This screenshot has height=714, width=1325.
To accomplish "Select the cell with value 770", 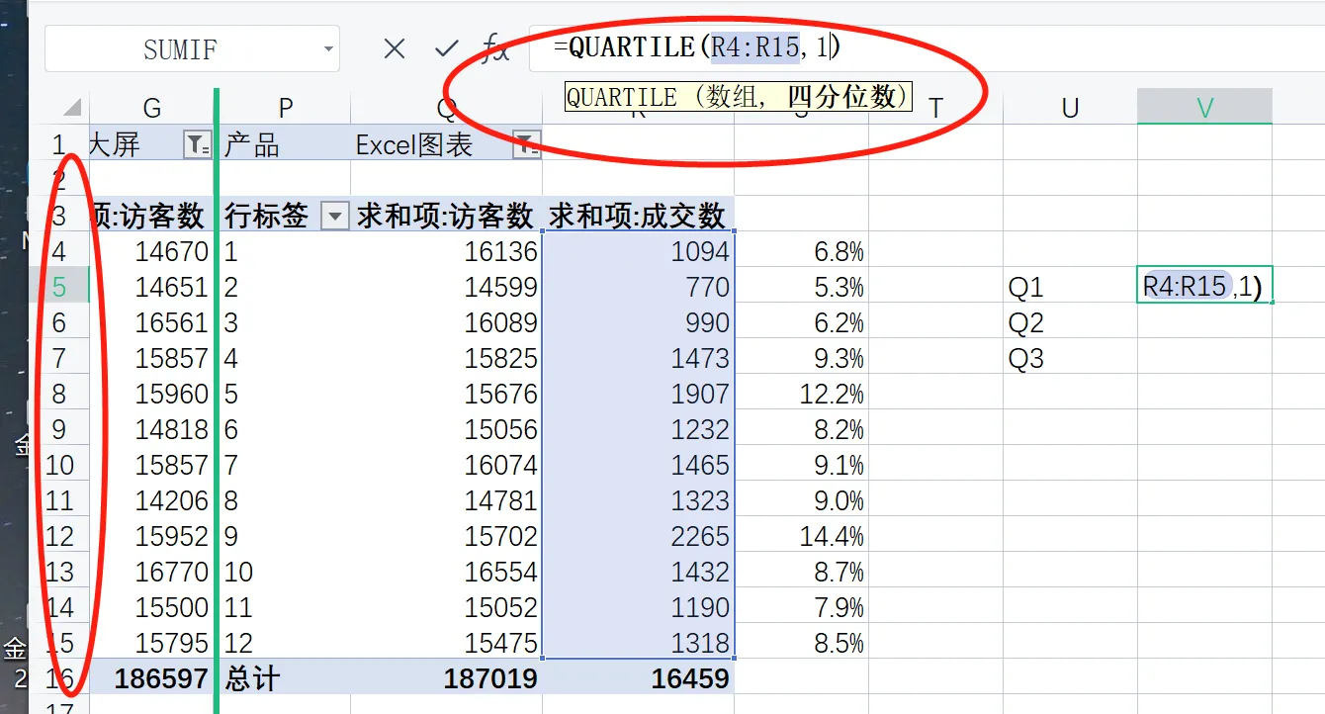I will [x=639, y=287].
